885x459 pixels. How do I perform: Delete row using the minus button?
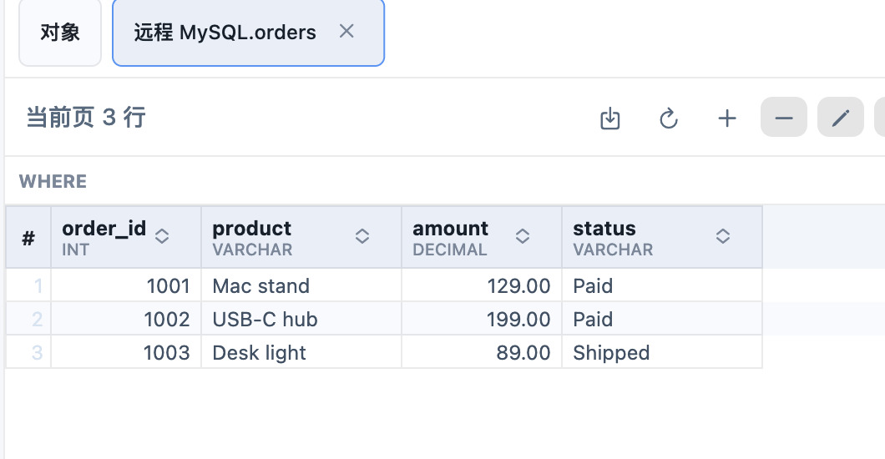(x=784, y=117)
